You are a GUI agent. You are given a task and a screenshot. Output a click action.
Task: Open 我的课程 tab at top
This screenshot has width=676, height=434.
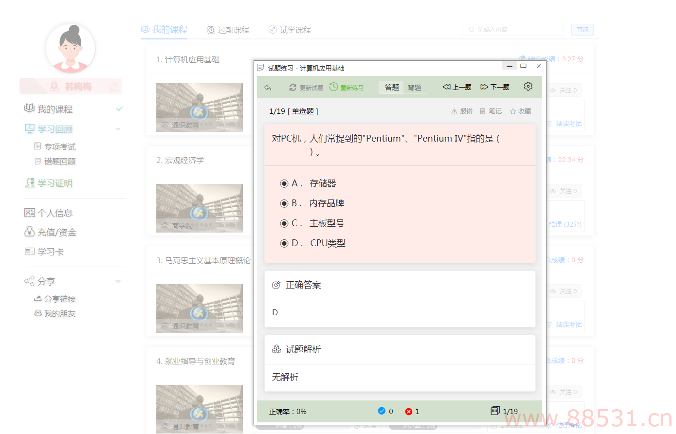[164, 30]
